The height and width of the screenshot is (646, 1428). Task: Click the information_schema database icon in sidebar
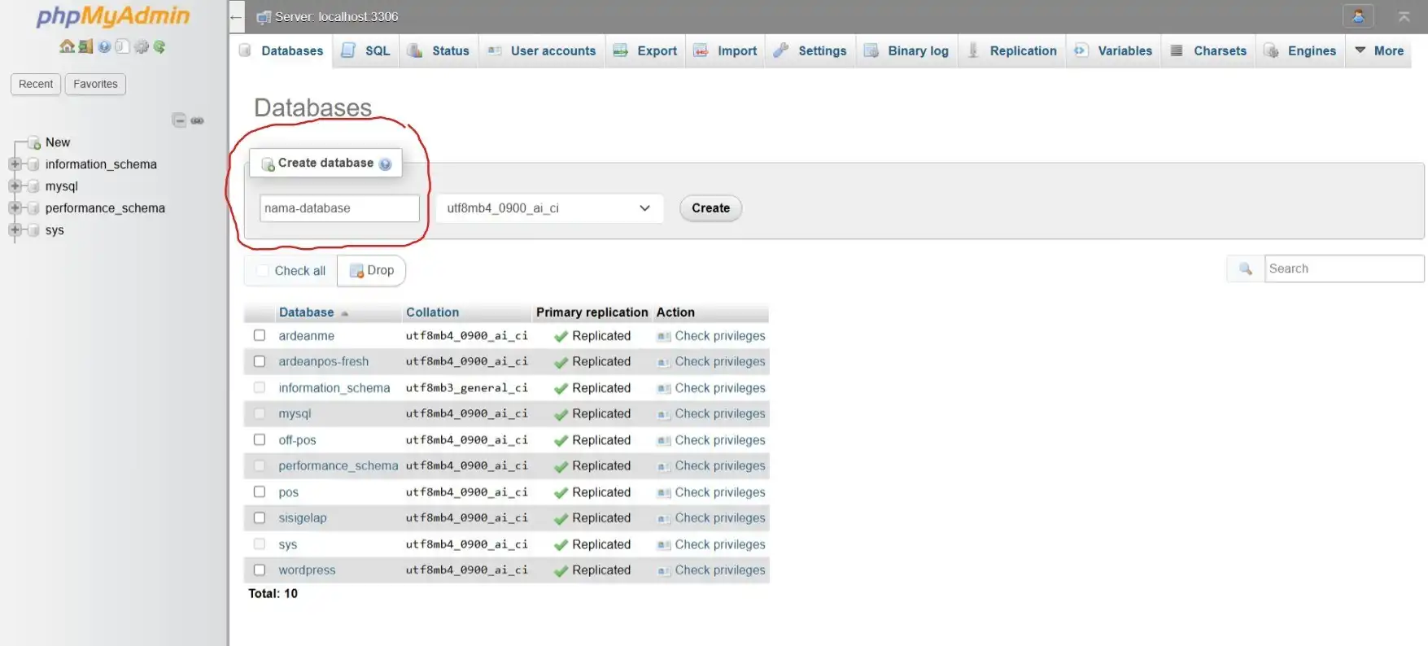[33, 164]
